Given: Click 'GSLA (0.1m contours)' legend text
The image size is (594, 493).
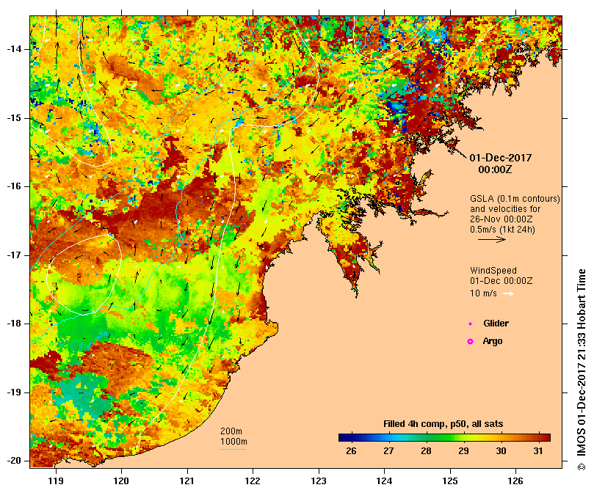Looking at the screenshot, I should click(x=515, y=199).
